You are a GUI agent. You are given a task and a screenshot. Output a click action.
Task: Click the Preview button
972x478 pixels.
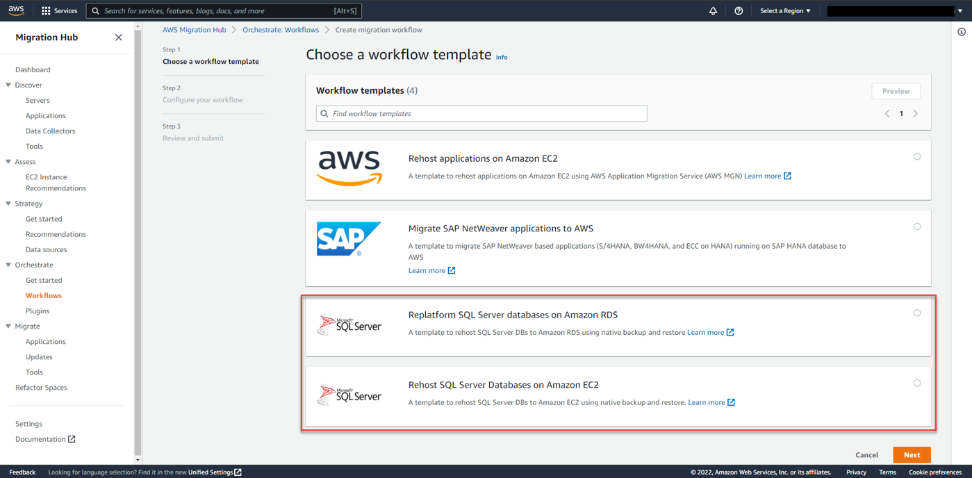tap(896, 91)
